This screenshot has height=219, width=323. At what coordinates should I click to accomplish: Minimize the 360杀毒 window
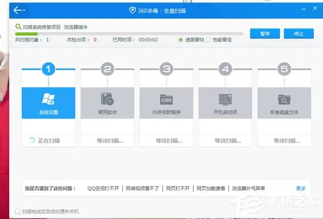point(304,9)
